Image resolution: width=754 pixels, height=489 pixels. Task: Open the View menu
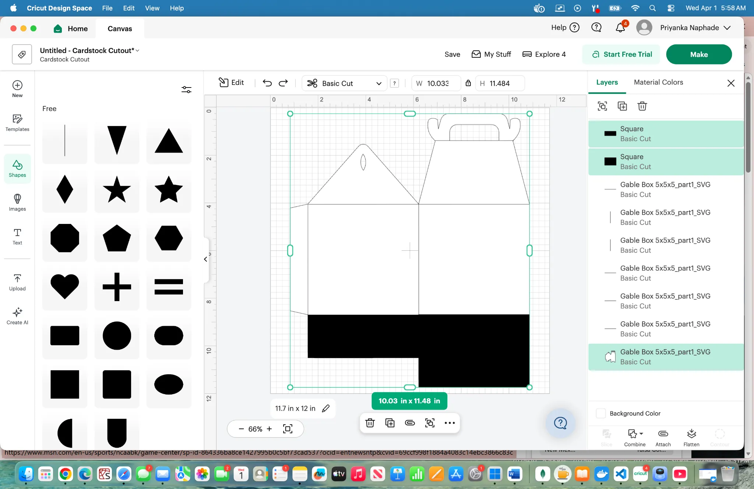(152, 8)
